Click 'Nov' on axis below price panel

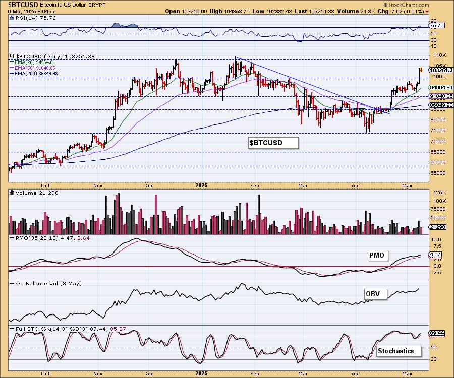98,185
